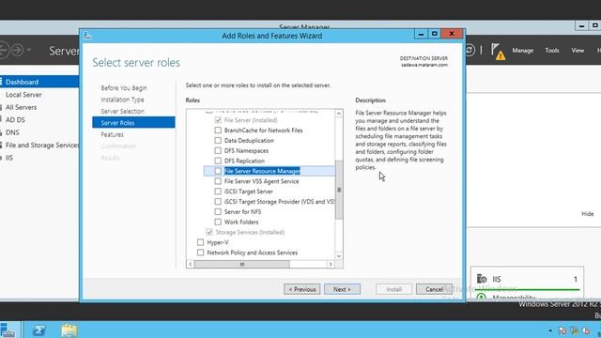Tick the File Server Resource Manager checkbox

[x=218, y=171]
